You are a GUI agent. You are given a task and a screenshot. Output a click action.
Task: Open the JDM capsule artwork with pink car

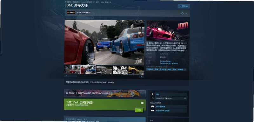click(x=168, y=31)
